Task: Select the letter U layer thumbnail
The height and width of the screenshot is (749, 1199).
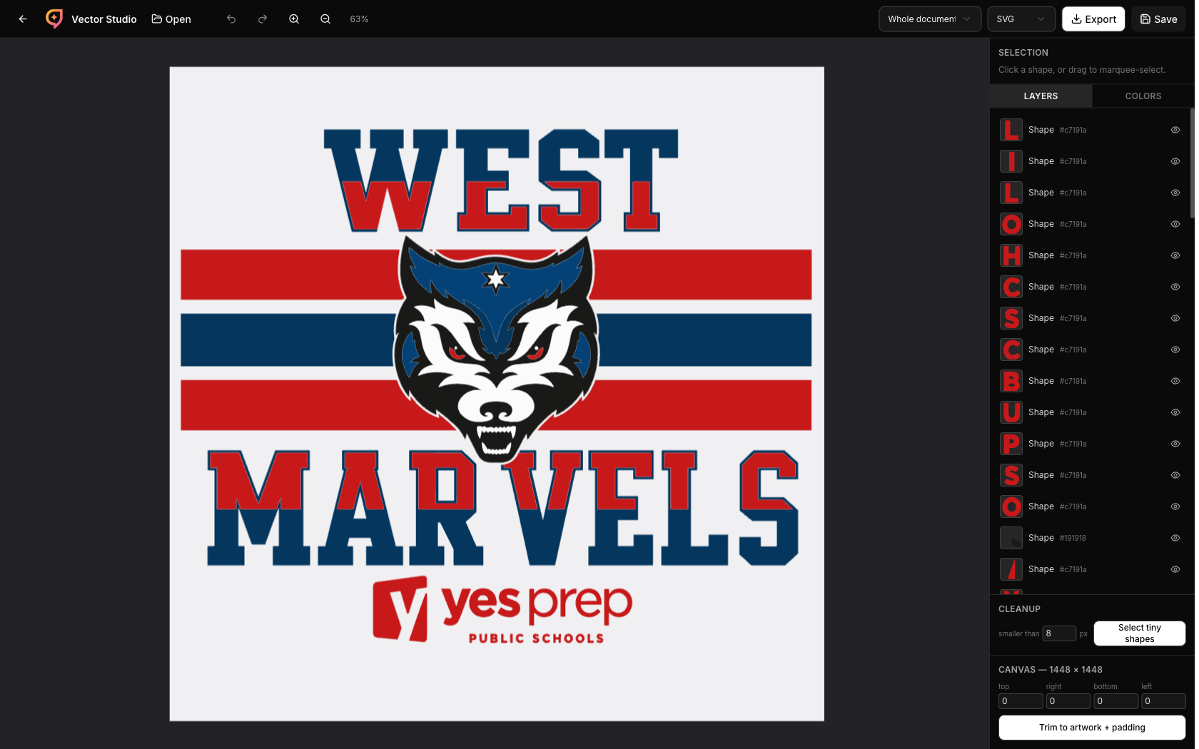Action: [1011, 412]
